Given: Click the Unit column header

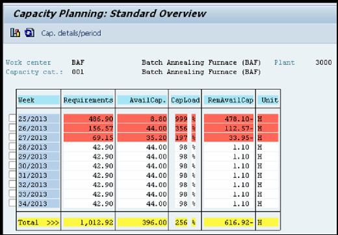Looking at the screenshot, I should click(x=268, y=100).
